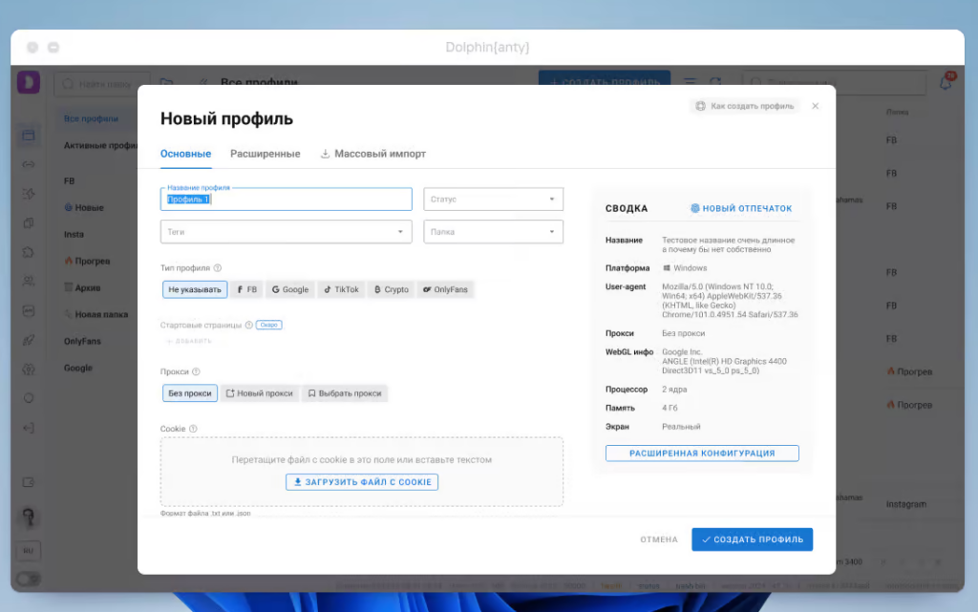Click Загрузить файл с cookie button
The height and width of the screenshot is (612, 978).
coord(362,482)
